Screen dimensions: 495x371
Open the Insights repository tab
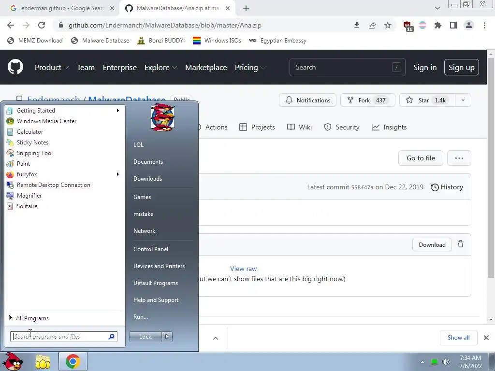pos(389,127)
